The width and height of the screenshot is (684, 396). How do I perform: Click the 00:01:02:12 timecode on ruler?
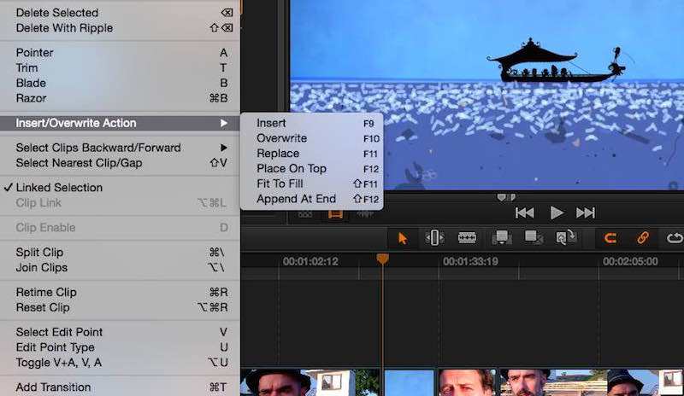pos(310,261)
